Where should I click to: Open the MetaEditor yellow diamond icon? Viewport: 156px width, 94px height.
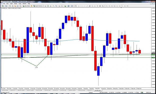(31, 6)
